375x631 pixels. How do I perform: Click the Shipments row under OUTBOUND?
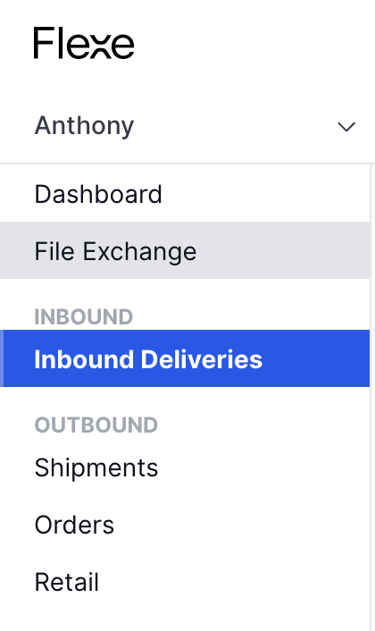(x=185, y=468)
